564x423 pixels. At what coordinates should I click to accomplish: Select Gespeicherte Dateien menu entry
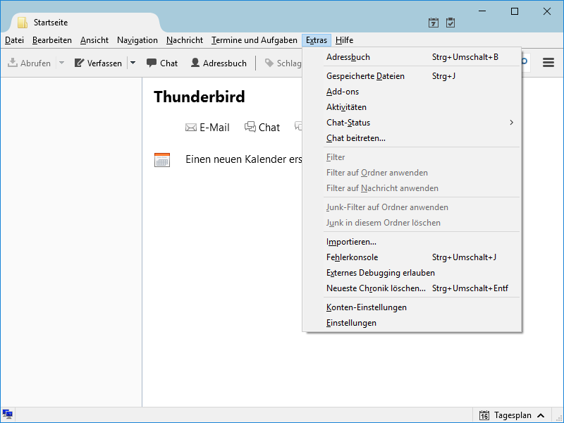point(412,76)
